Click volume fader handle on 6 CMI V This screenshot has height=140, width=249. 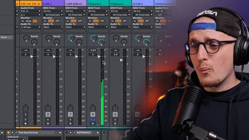(x=54, y=56)
